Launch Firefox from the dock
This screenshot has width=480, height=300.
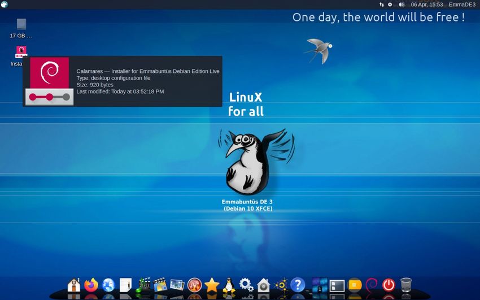coord(91,285)
